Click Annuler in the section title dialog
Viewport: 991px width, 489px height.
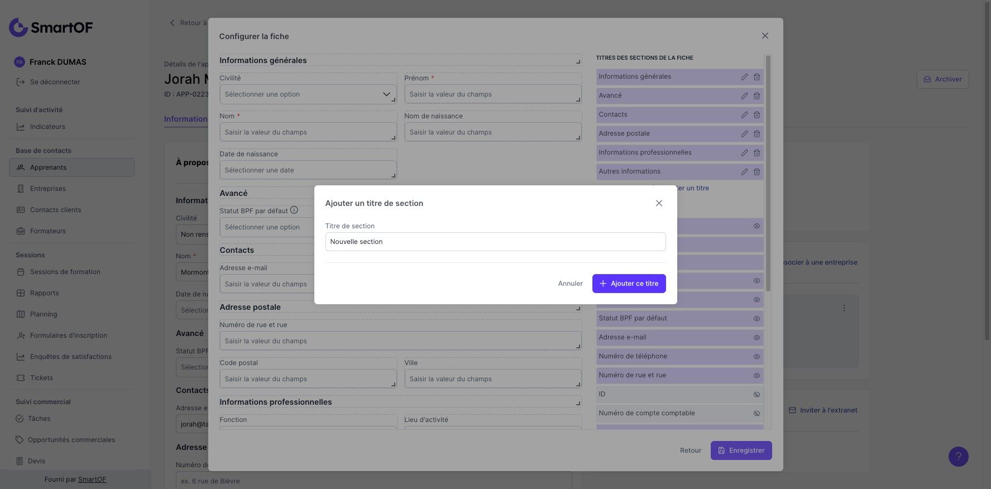[570, 284]
